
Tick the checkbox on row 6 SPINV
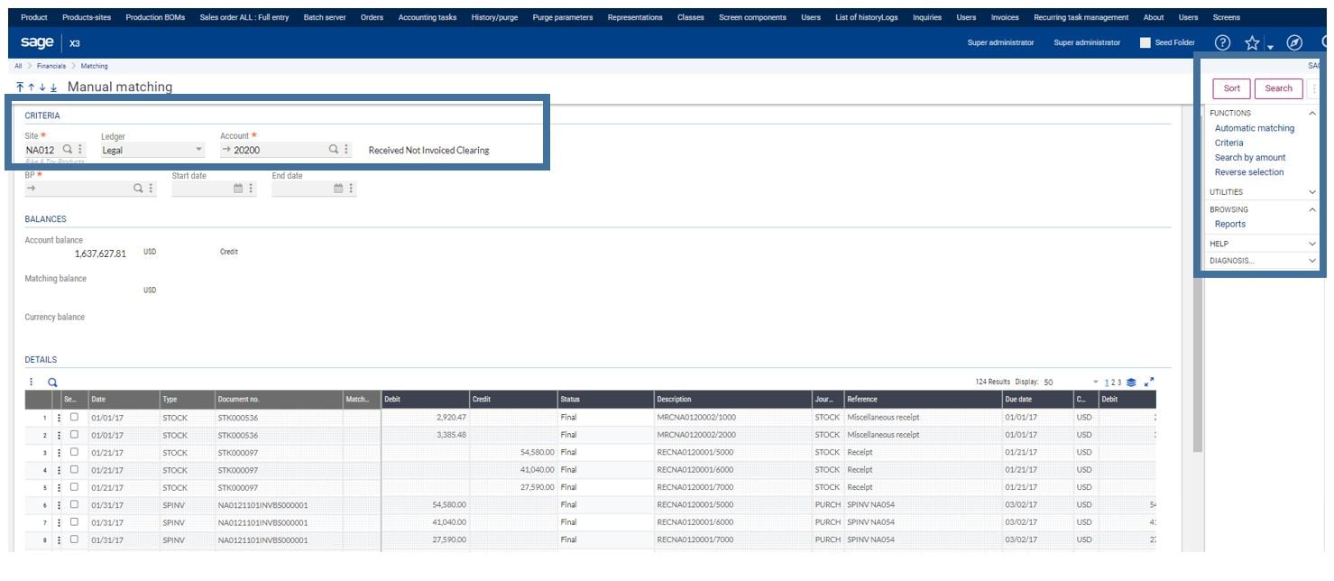(74, 504)
